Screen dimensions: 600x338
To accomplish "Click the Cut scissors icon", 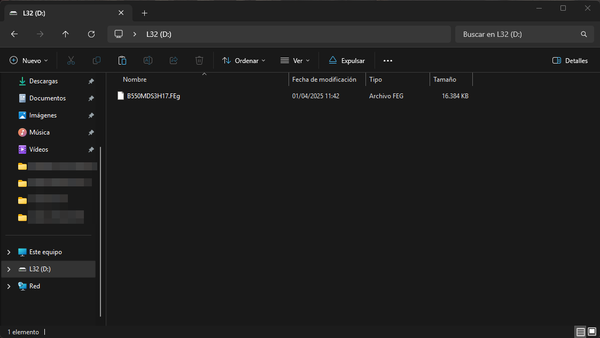I will pyautogui.click(x=71, y=61).
